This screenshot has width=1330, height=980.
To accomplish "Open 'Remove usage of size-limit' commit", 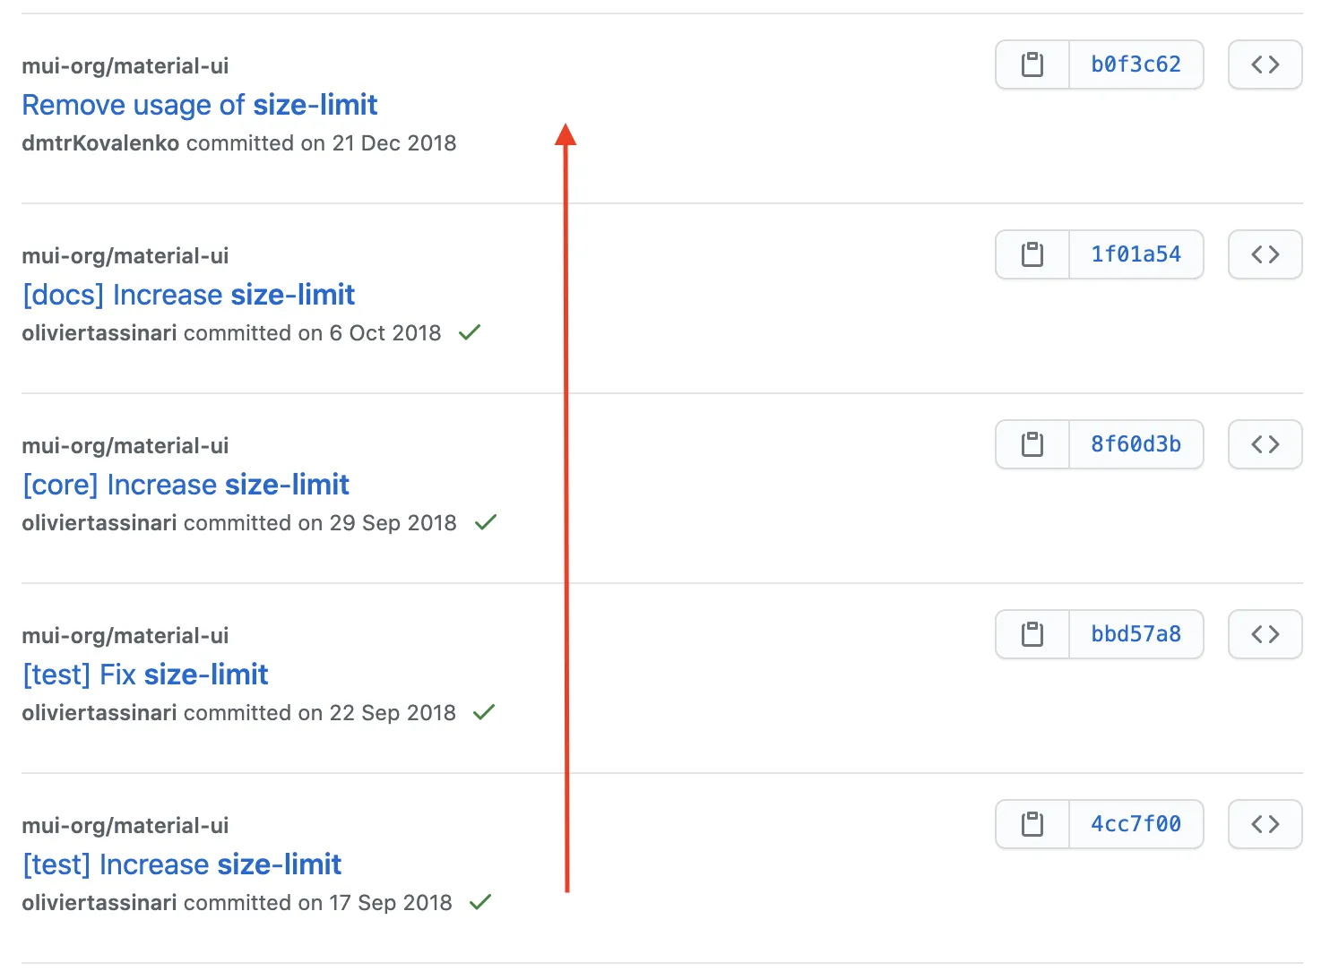I will 199,105.
